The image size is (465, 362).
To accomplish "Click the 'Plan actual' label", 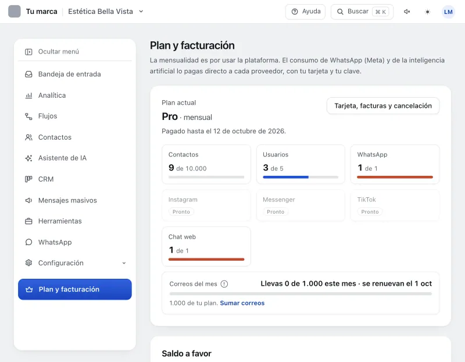I will tap(179, 103).
